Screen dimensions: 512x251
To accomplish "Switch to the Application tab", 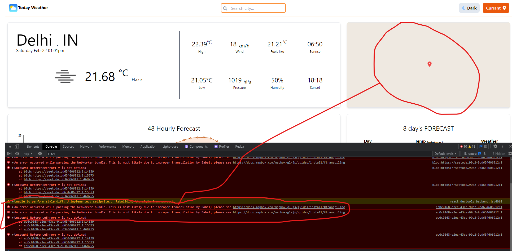I will [x=148, y=147].
